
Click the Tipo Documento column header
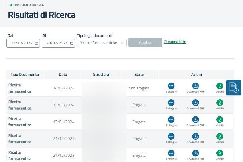(25, 75)
